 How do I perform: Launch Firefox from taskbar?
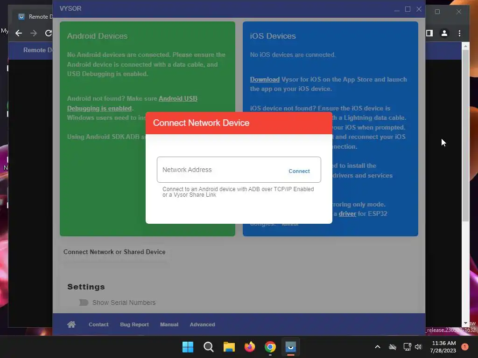pyautogui.click(x=250, y=347)
